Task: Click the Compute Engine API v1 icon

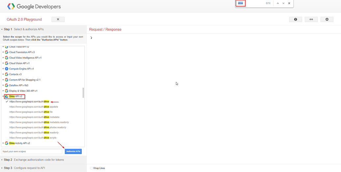Action: 7,69
